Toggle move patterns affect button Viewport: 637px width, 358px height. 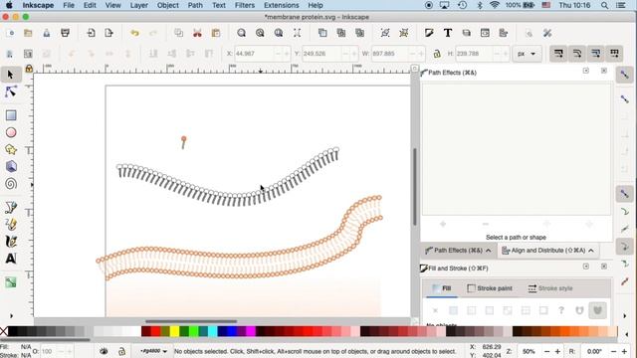tap(614, 54)
